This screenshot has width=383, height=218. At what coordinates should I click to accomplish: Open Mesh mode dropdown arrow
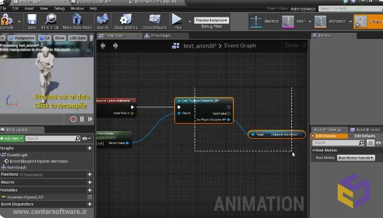(310, 21)
